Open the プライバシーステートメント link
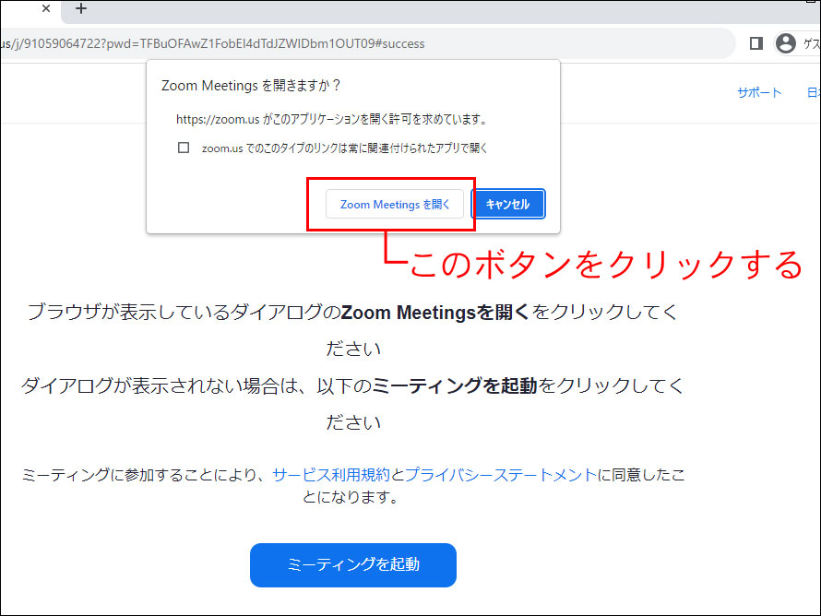This screenshot has height=616, width=821. [501, 475]
